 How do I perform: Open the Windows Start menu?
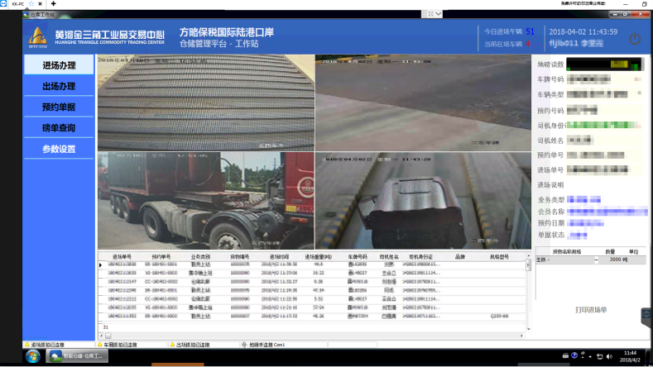[x=33, y=356]
